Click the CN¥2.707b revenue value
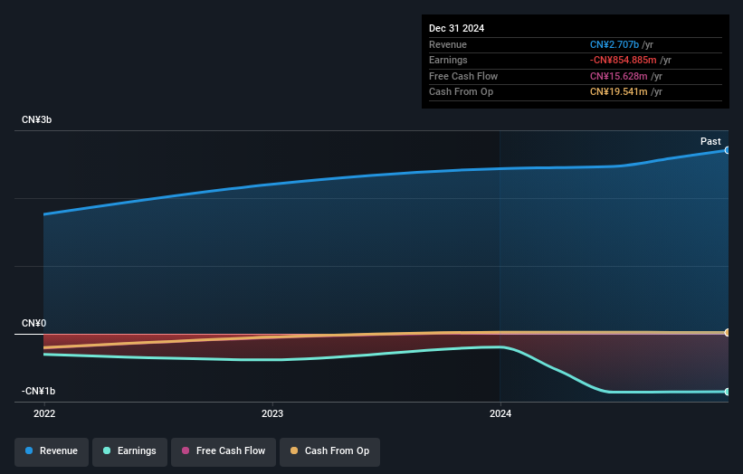This screenshot has width=743, height=474. click(x=614, y=44)
